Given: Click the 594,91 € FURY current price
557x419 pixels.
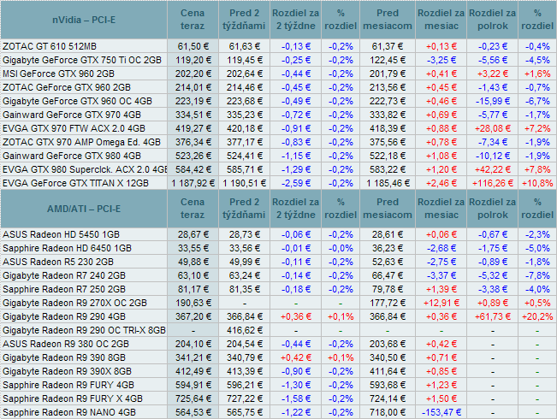Looking at the screenshot, I should pos(193,385).
